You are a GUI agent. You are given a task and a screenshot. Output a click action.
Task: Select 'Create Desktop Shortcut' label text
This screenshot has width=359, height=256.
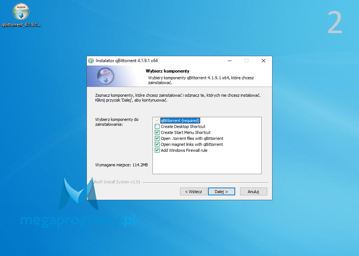(183, 127)
